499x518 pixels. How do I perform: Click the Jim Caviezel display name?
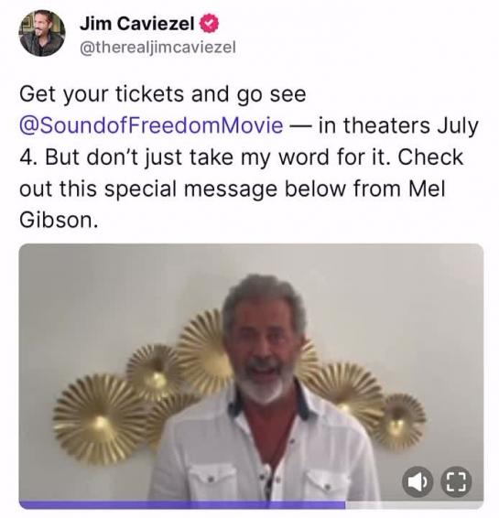(x=137, y=24)
